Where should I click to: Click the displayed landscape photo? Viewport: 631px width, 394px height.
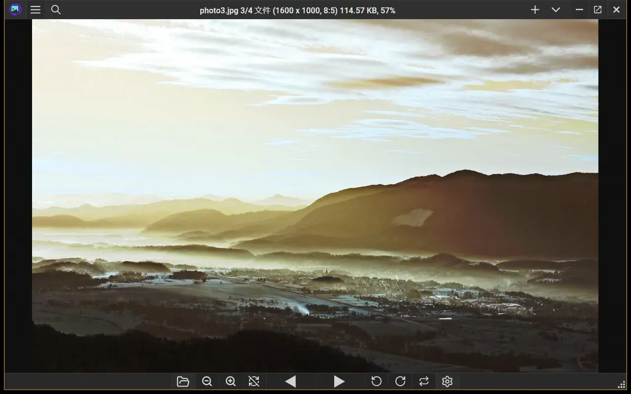[x=315, y=196]
